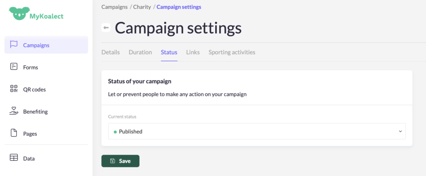Switch to the Details tab
Viewport: 426px width, 176px height.
point(111,52)
